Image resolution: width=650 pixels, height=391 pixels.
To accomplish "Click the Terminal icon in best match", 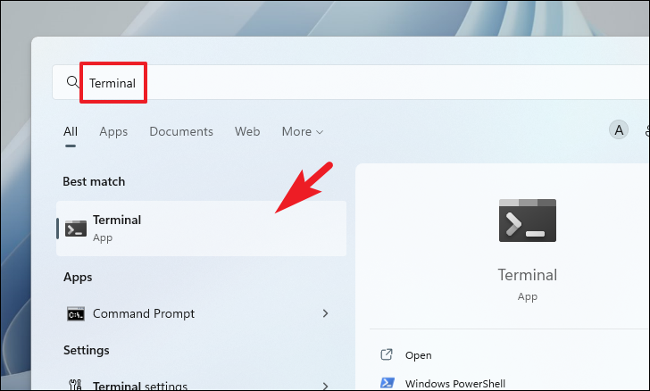I will 76,229.
